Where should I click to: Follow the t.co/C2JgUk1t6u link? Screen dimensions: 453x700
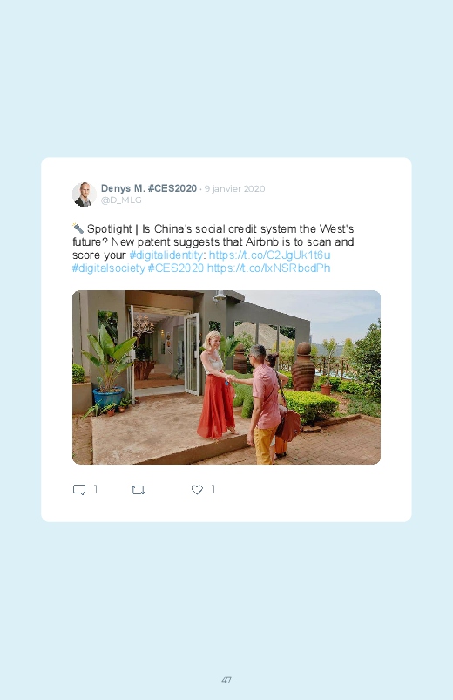269,255
